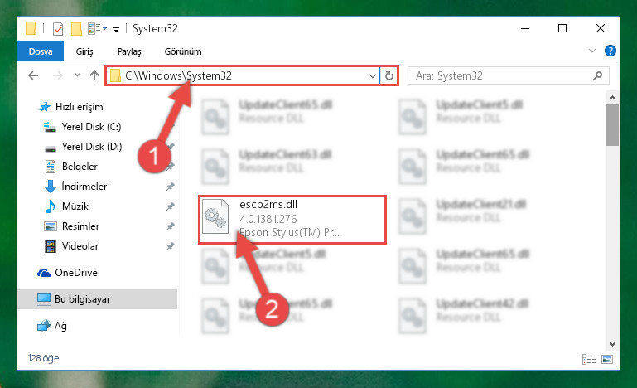Click the New folder quick access icon

point(76,29)
